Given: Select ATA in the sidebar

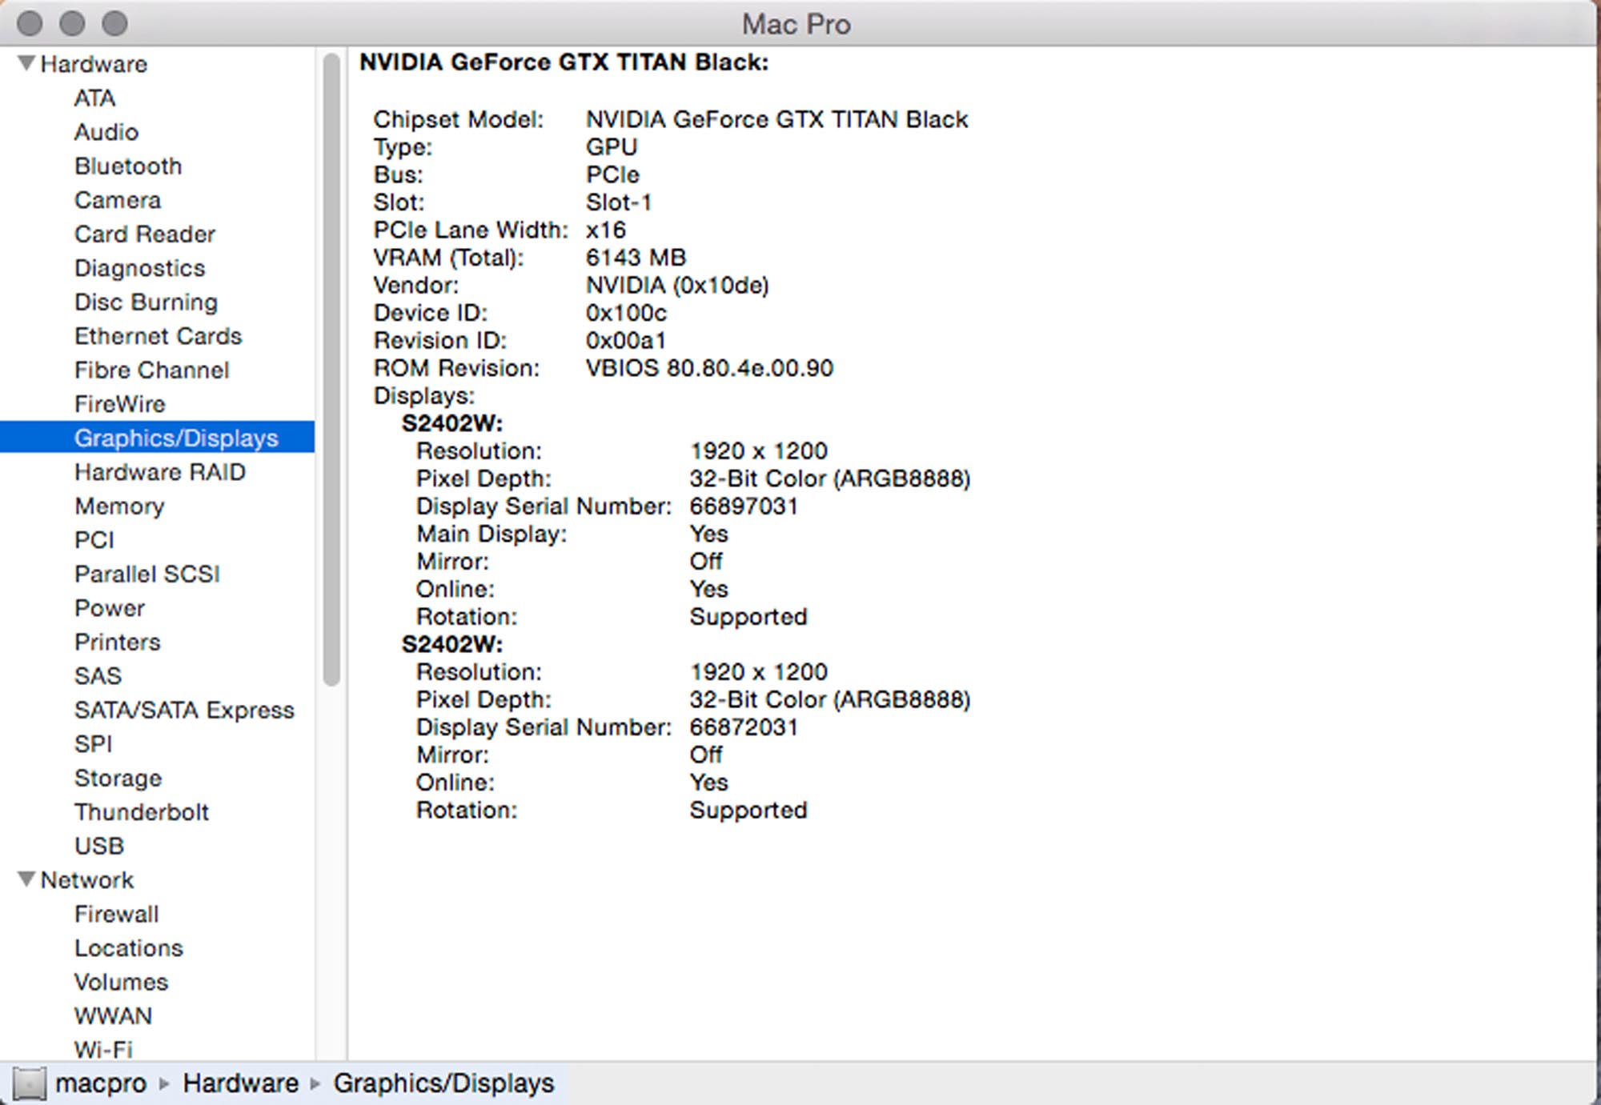Looking at the screenshot, I should [94, 98].
